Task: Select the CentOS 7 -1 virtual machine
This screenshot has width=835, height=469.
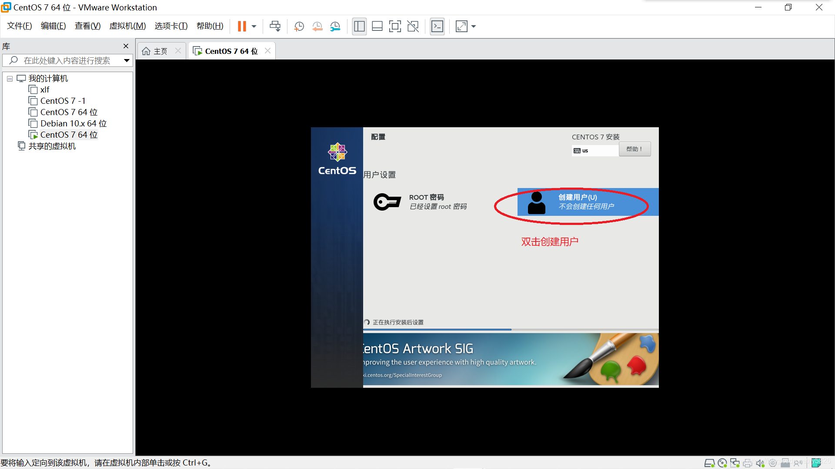Action: pyautogui.click(x=63, y=101)
